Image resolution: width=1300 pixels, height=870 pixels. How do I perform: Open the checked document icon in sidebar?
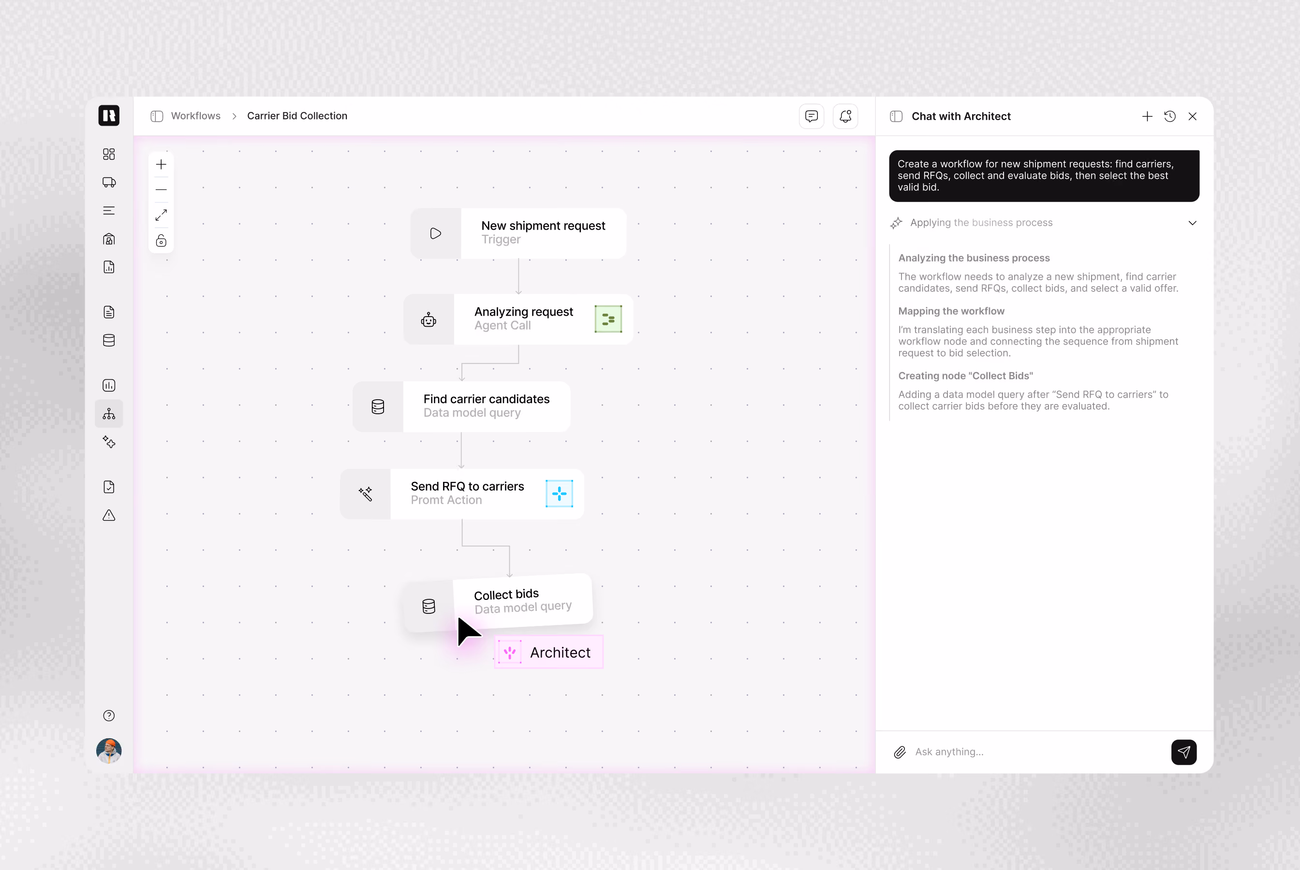click(109, 487)
